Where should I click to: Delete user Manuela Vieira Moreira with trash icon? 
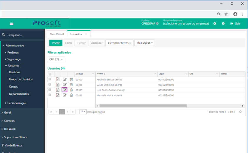(x=71, y=95)
